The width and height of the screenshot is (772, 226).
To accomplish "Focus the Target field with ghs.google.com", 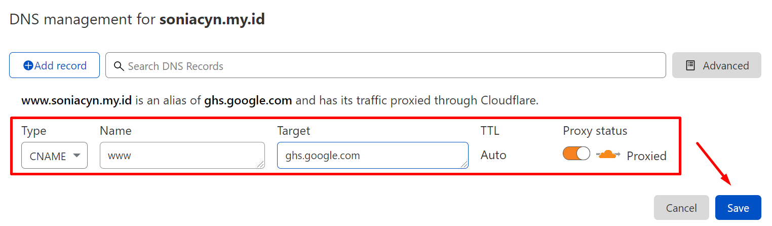I will point(373,155).
